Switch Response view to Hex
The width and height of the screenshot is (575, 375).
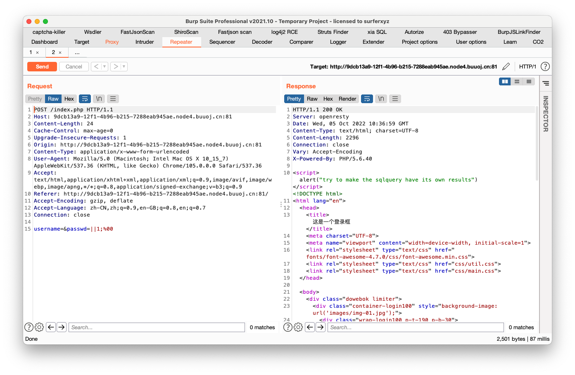(x=328, y=99)
